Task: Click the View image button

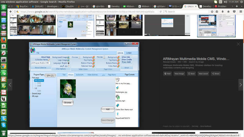Action: (x=179, y=74)
